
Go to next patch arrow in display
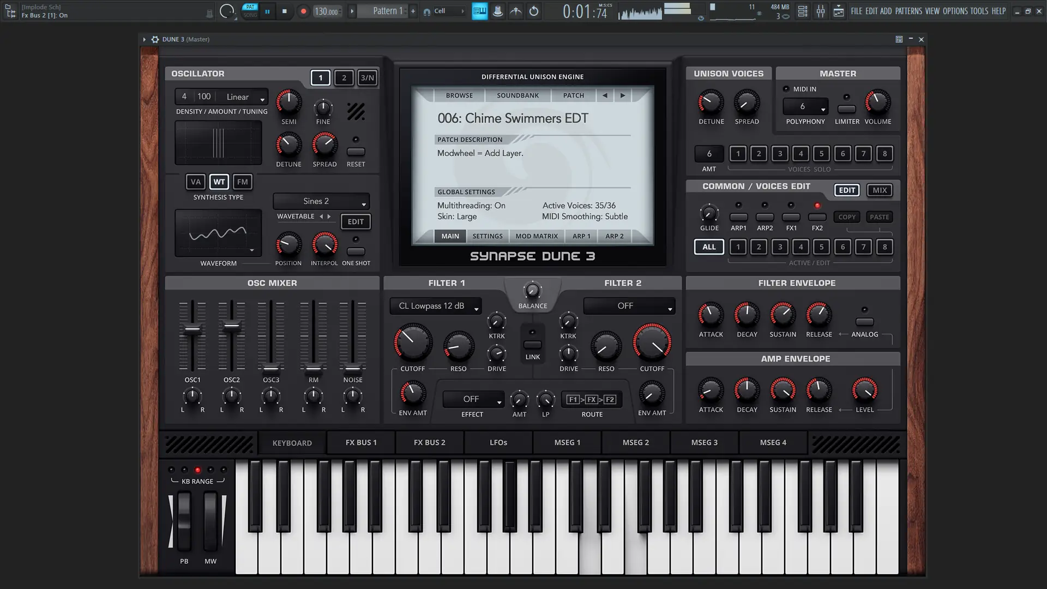click(x=622, y=95)
